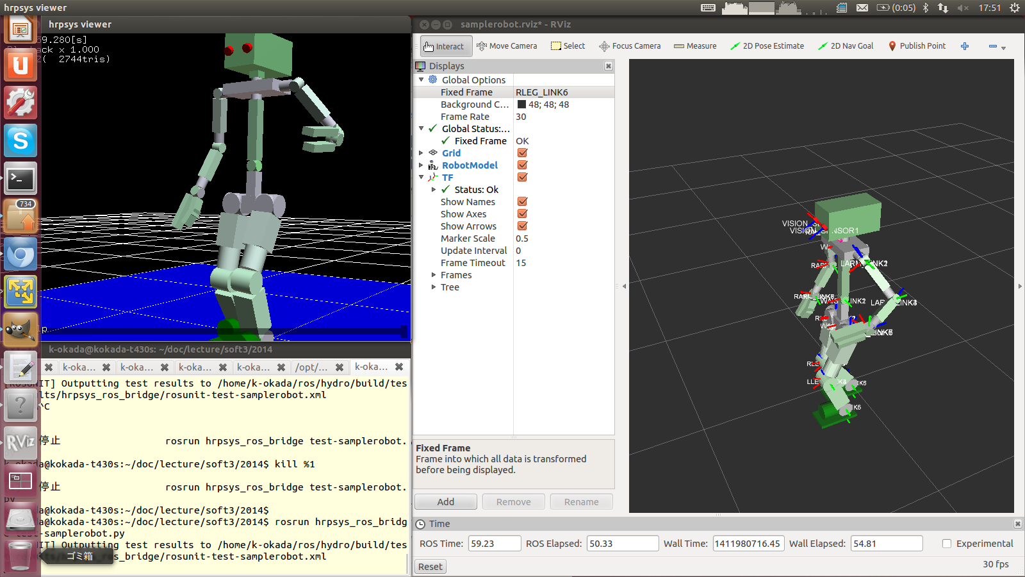
Task: Collapse the Global Options tree node
Action: 421,80
